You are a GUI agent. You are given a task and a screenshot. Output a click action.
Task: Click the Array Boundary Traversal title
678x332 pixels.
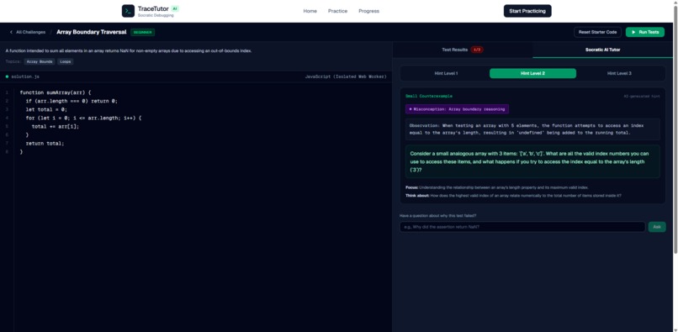pyautogui.click(x=91, y=32)
